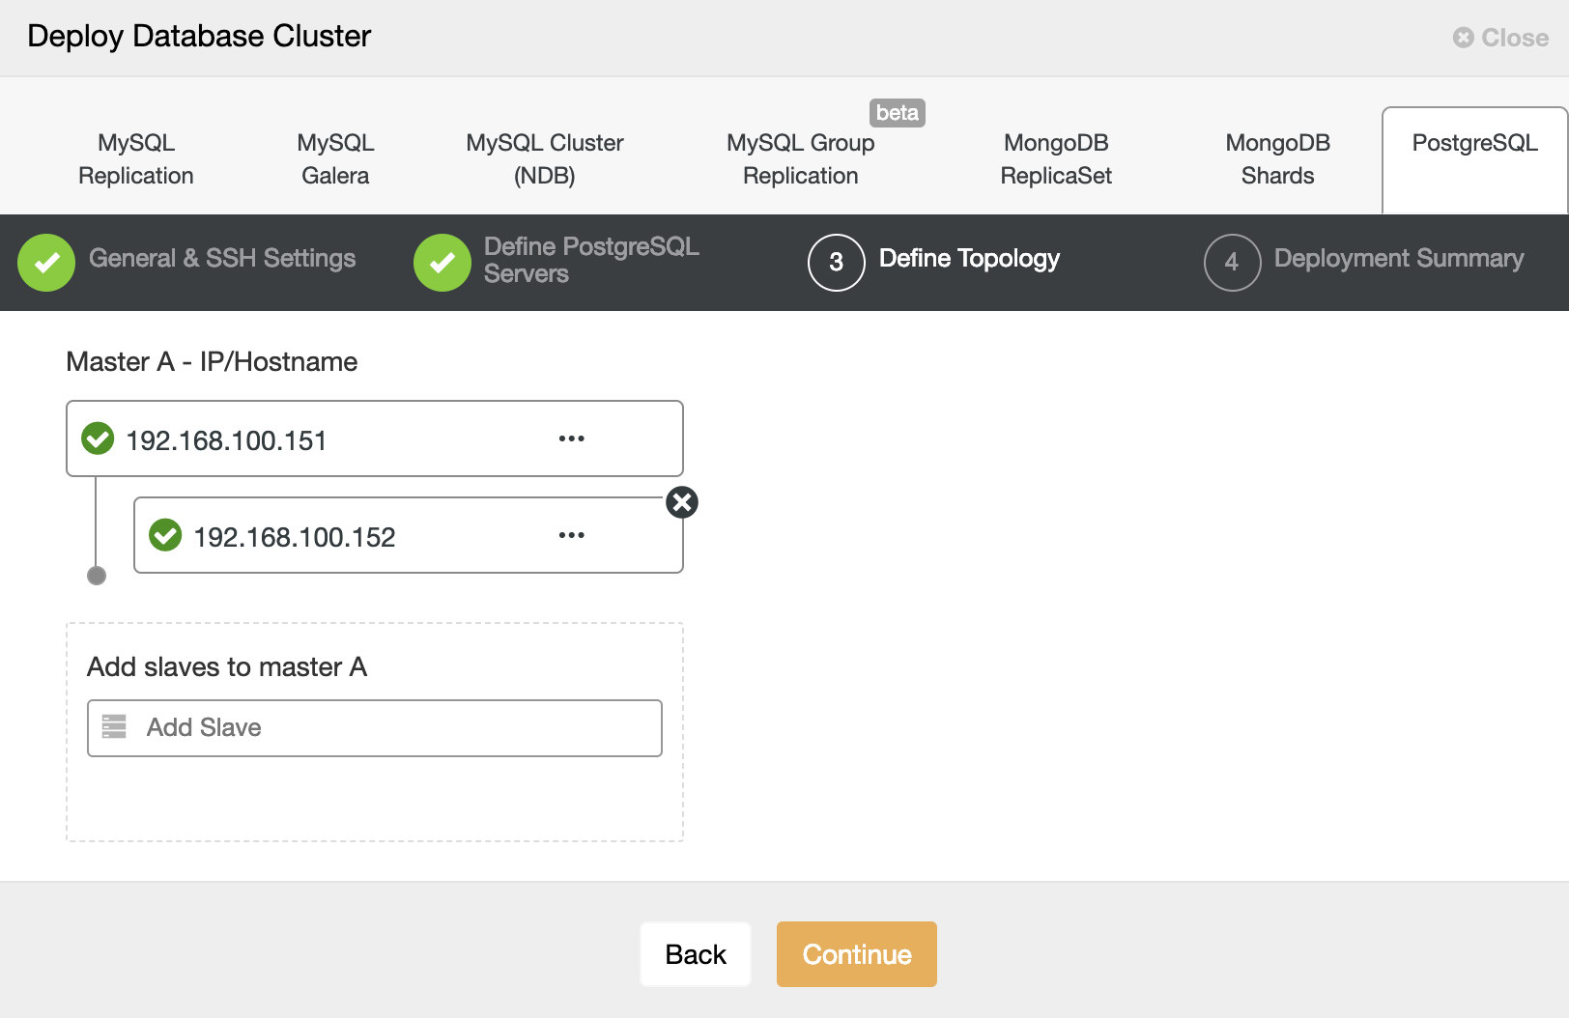Click the Define PostgreSQL Servers checkmark icon
1569x1018 pixels.
pos(442,262)
